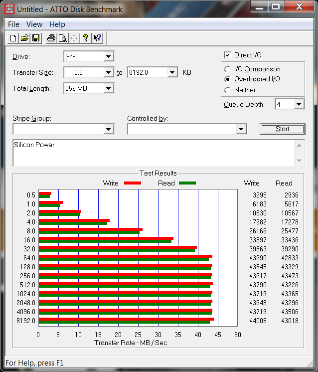This screenshot has height=372, width=318.
Task: Open Print Preview from the toolbar
Action: coord(62,38)
